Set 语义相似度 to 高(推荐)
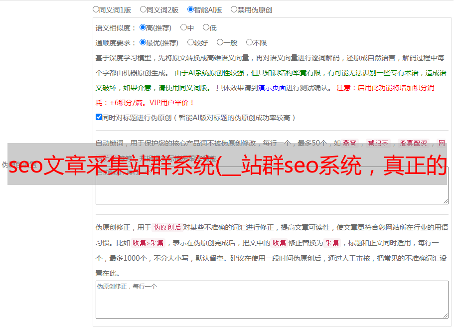This screenshot has height=328, width=454. pyautogui.click(x=143, y=27)
